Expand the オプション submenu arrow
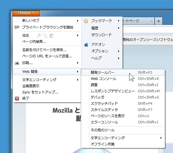 pos(119,51)
